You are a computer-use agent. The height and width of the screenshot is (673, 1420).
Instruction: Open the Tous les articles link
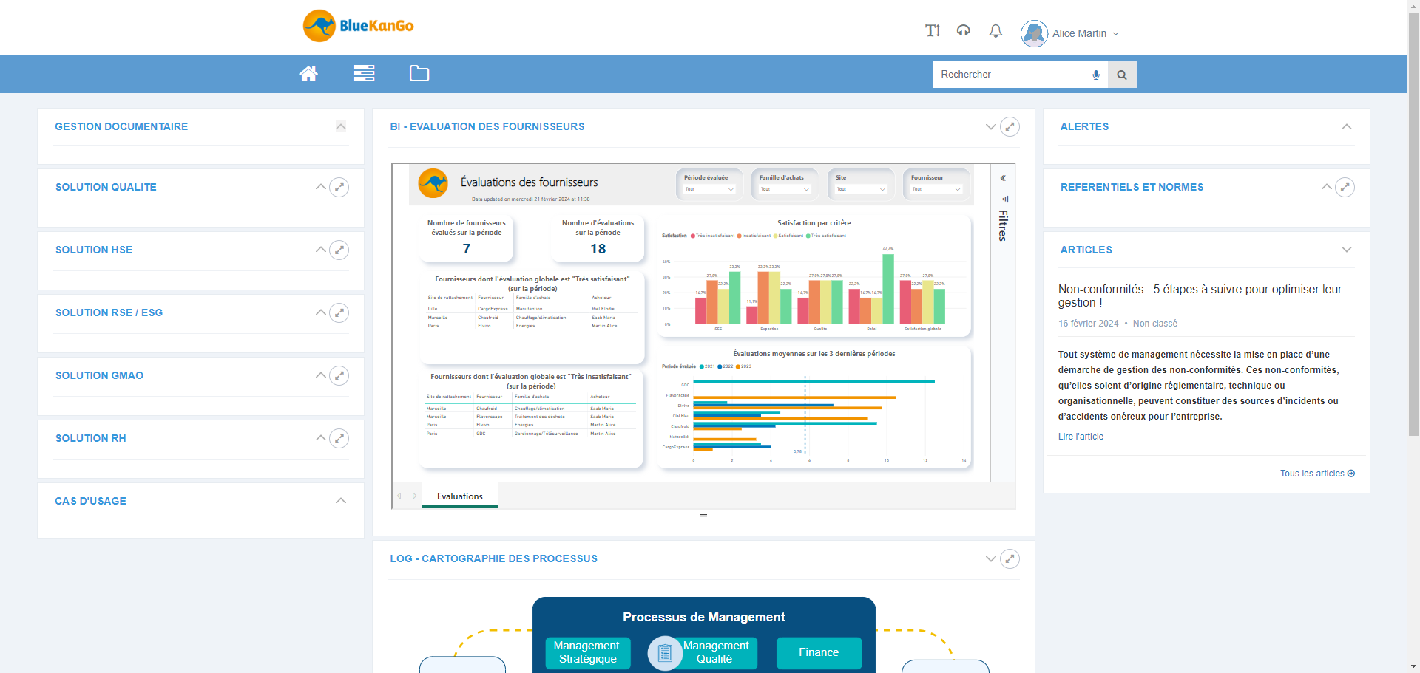click(1317, 474)
